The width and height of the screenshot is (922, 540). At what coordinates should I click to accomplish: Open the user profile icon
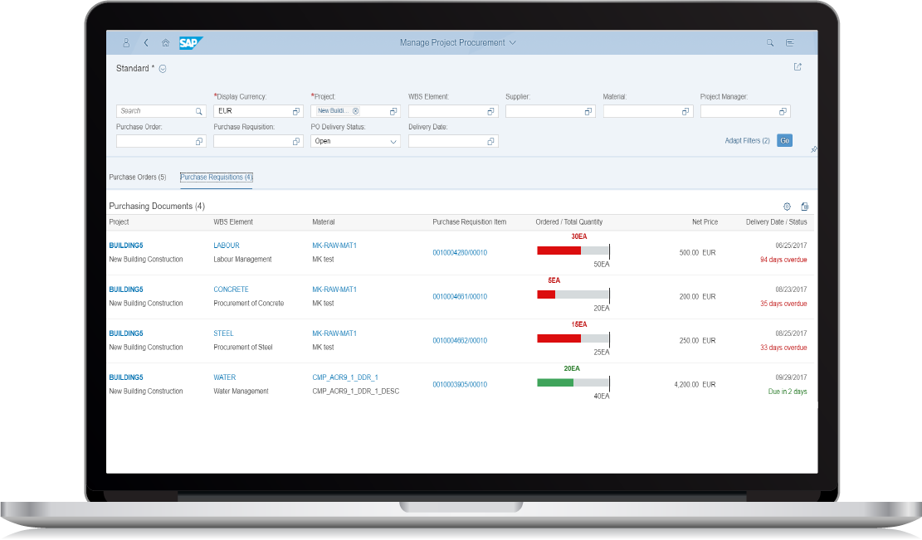[126, 43]
